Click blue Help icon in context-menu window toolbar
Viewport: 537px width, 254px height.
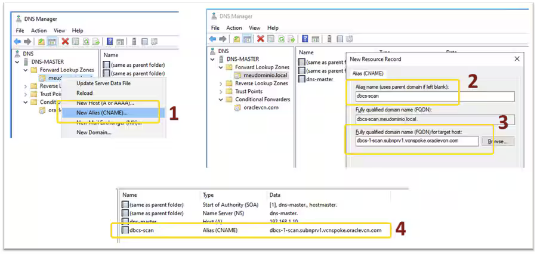110,42
